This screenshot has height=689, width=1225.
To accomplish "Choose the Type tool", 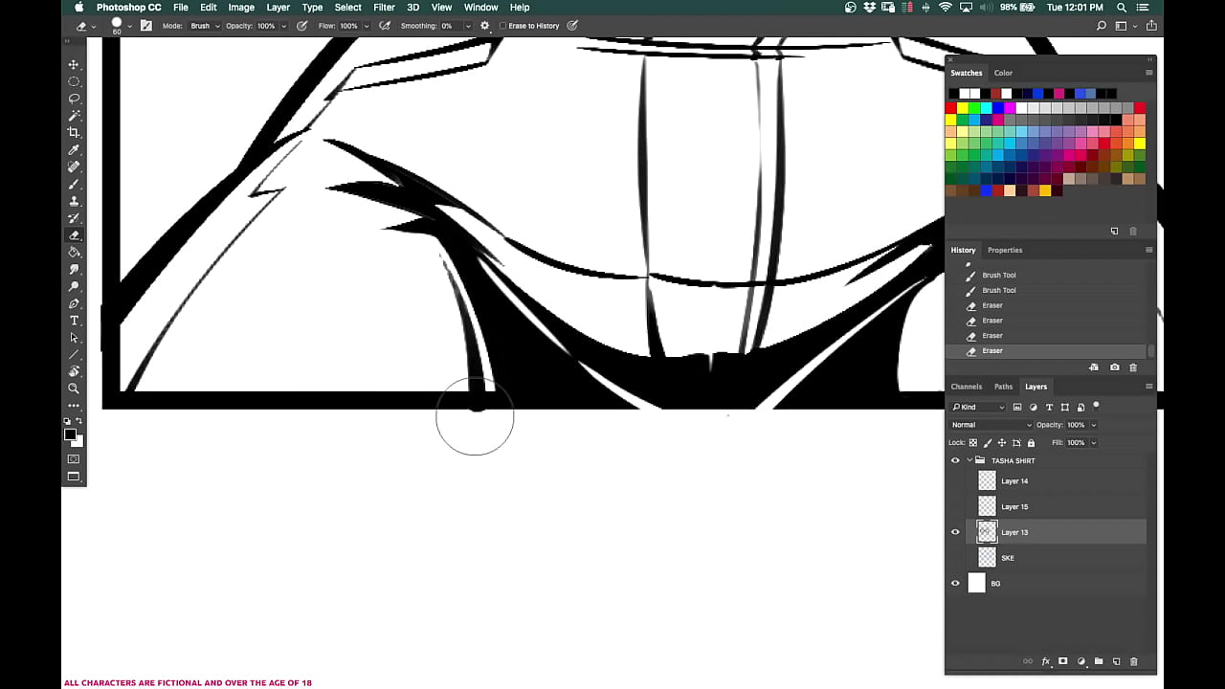I will point(74,321).
